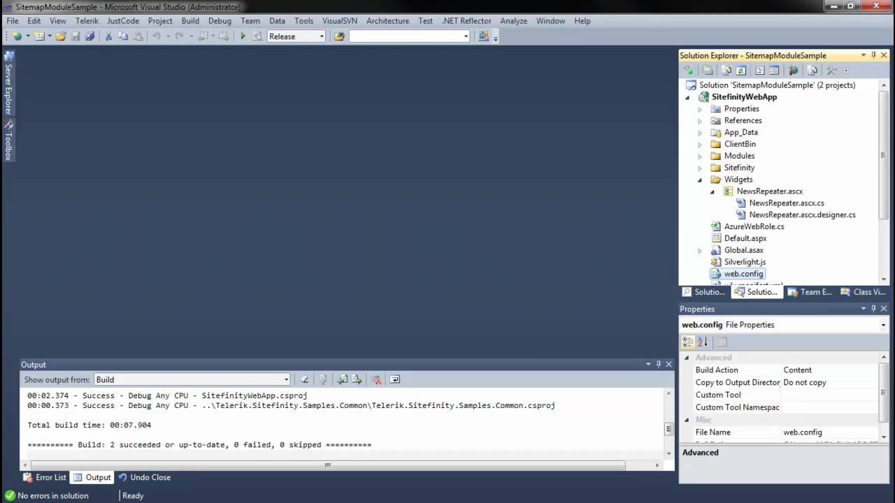Open the Telerik menu
This screenshot has width=895, height=503.
pos(87,21)
